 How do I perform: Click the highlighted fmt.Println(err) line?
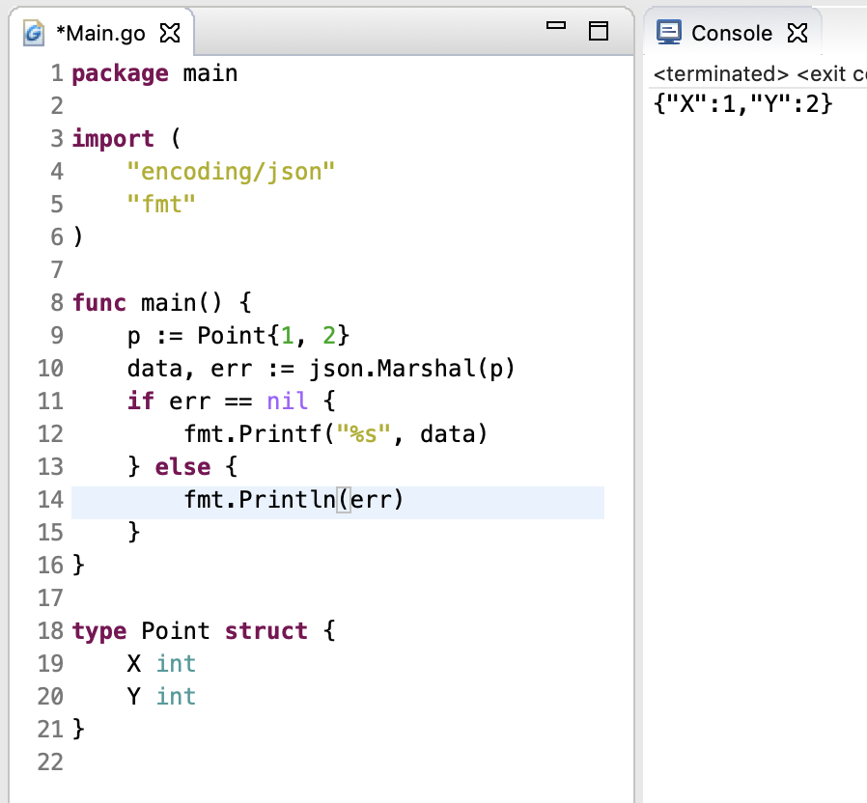[x=294, y=500]
